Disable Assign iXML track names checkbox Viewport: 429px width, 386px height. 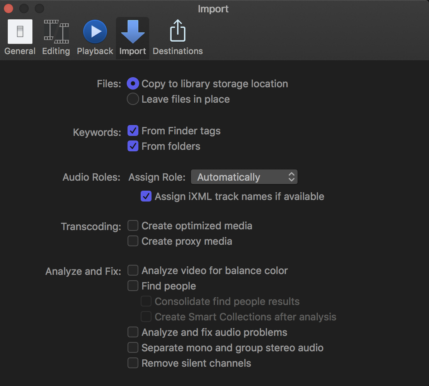146,196
